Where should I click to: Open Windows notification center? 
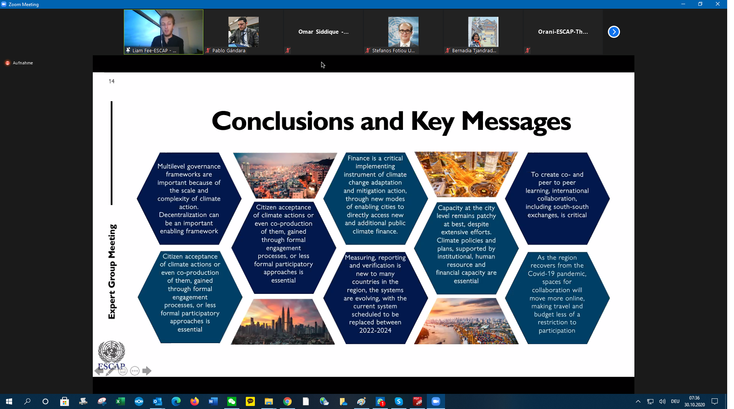tap(715, 401)
